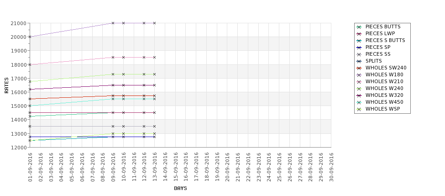Click the PIECES SS legend marker
445x196 pixels.
359,54
